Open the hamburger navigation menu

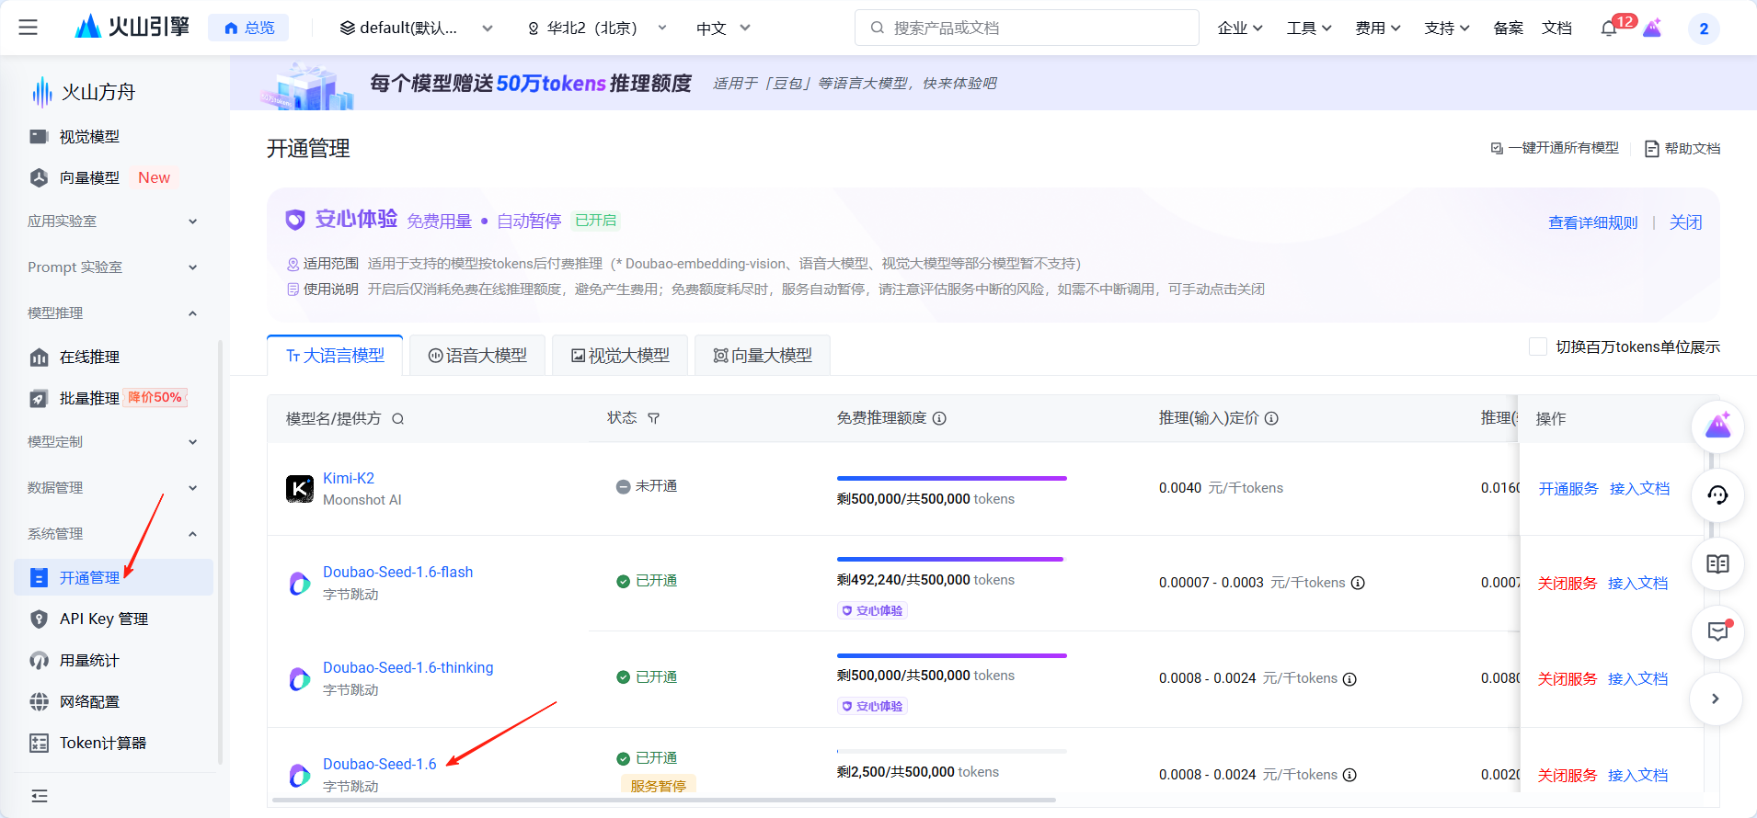tap(29, 28)
